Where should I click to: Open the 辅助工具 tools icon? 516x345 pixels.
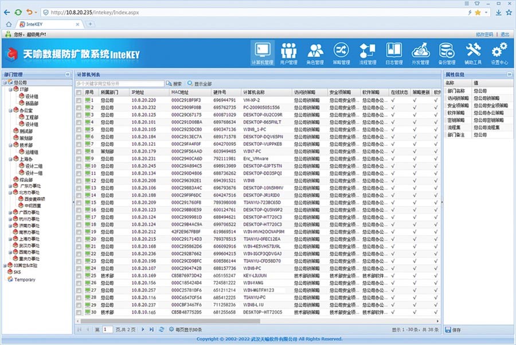[x=473, y=54]
